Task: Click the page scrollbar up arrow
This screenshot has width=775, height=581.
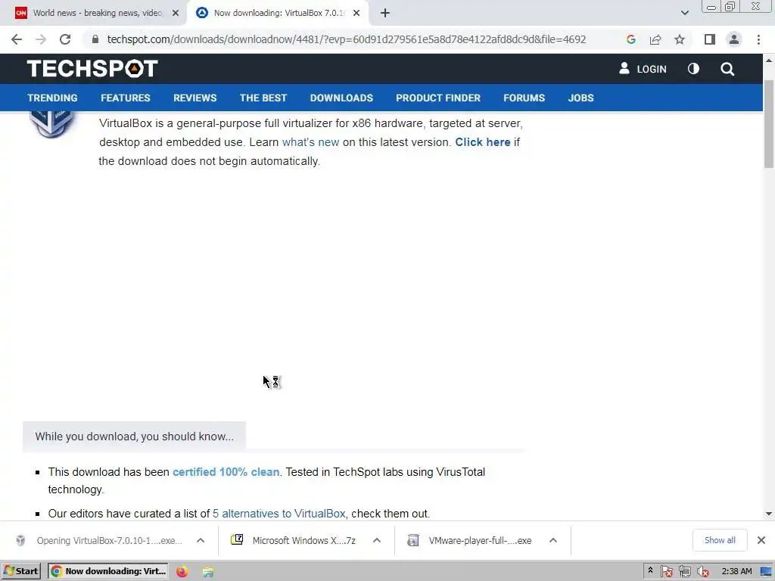Action: coord(769,61)
